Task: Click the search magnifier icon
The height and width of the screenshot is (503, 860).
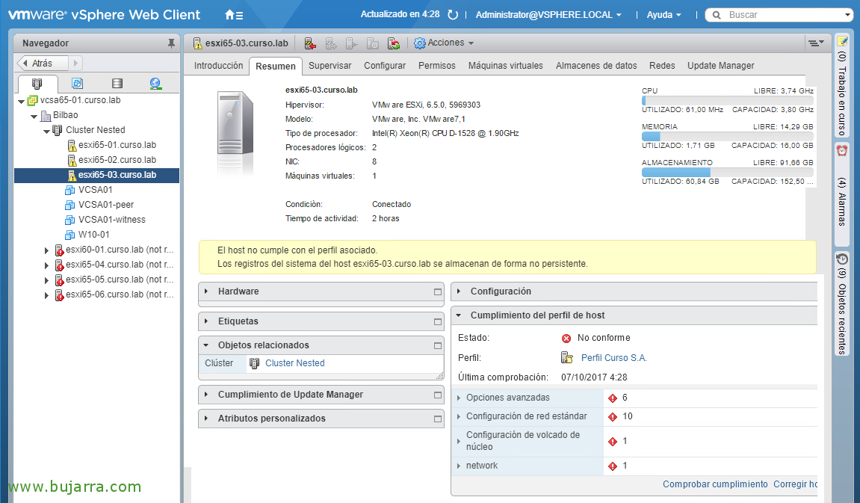Action: coord(717,15)
